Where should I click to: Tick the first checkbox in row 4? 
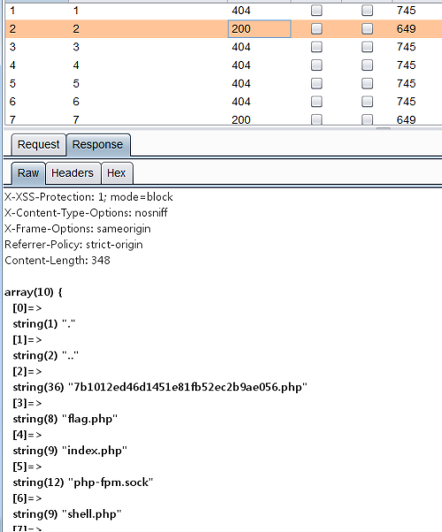(x=316, y=65)
